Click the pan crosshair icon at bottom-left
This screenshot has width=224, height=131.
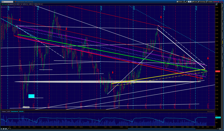click(1, 129)
